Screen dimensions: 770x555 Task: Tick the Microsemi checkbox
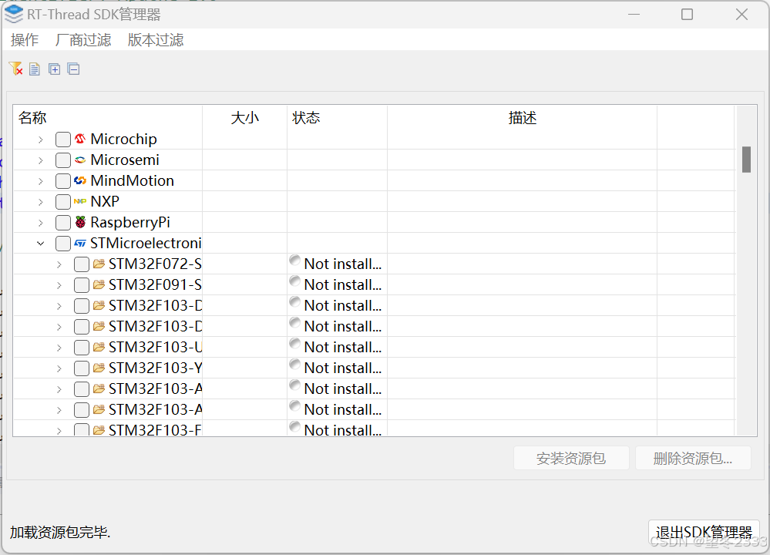tap(63, 160)
